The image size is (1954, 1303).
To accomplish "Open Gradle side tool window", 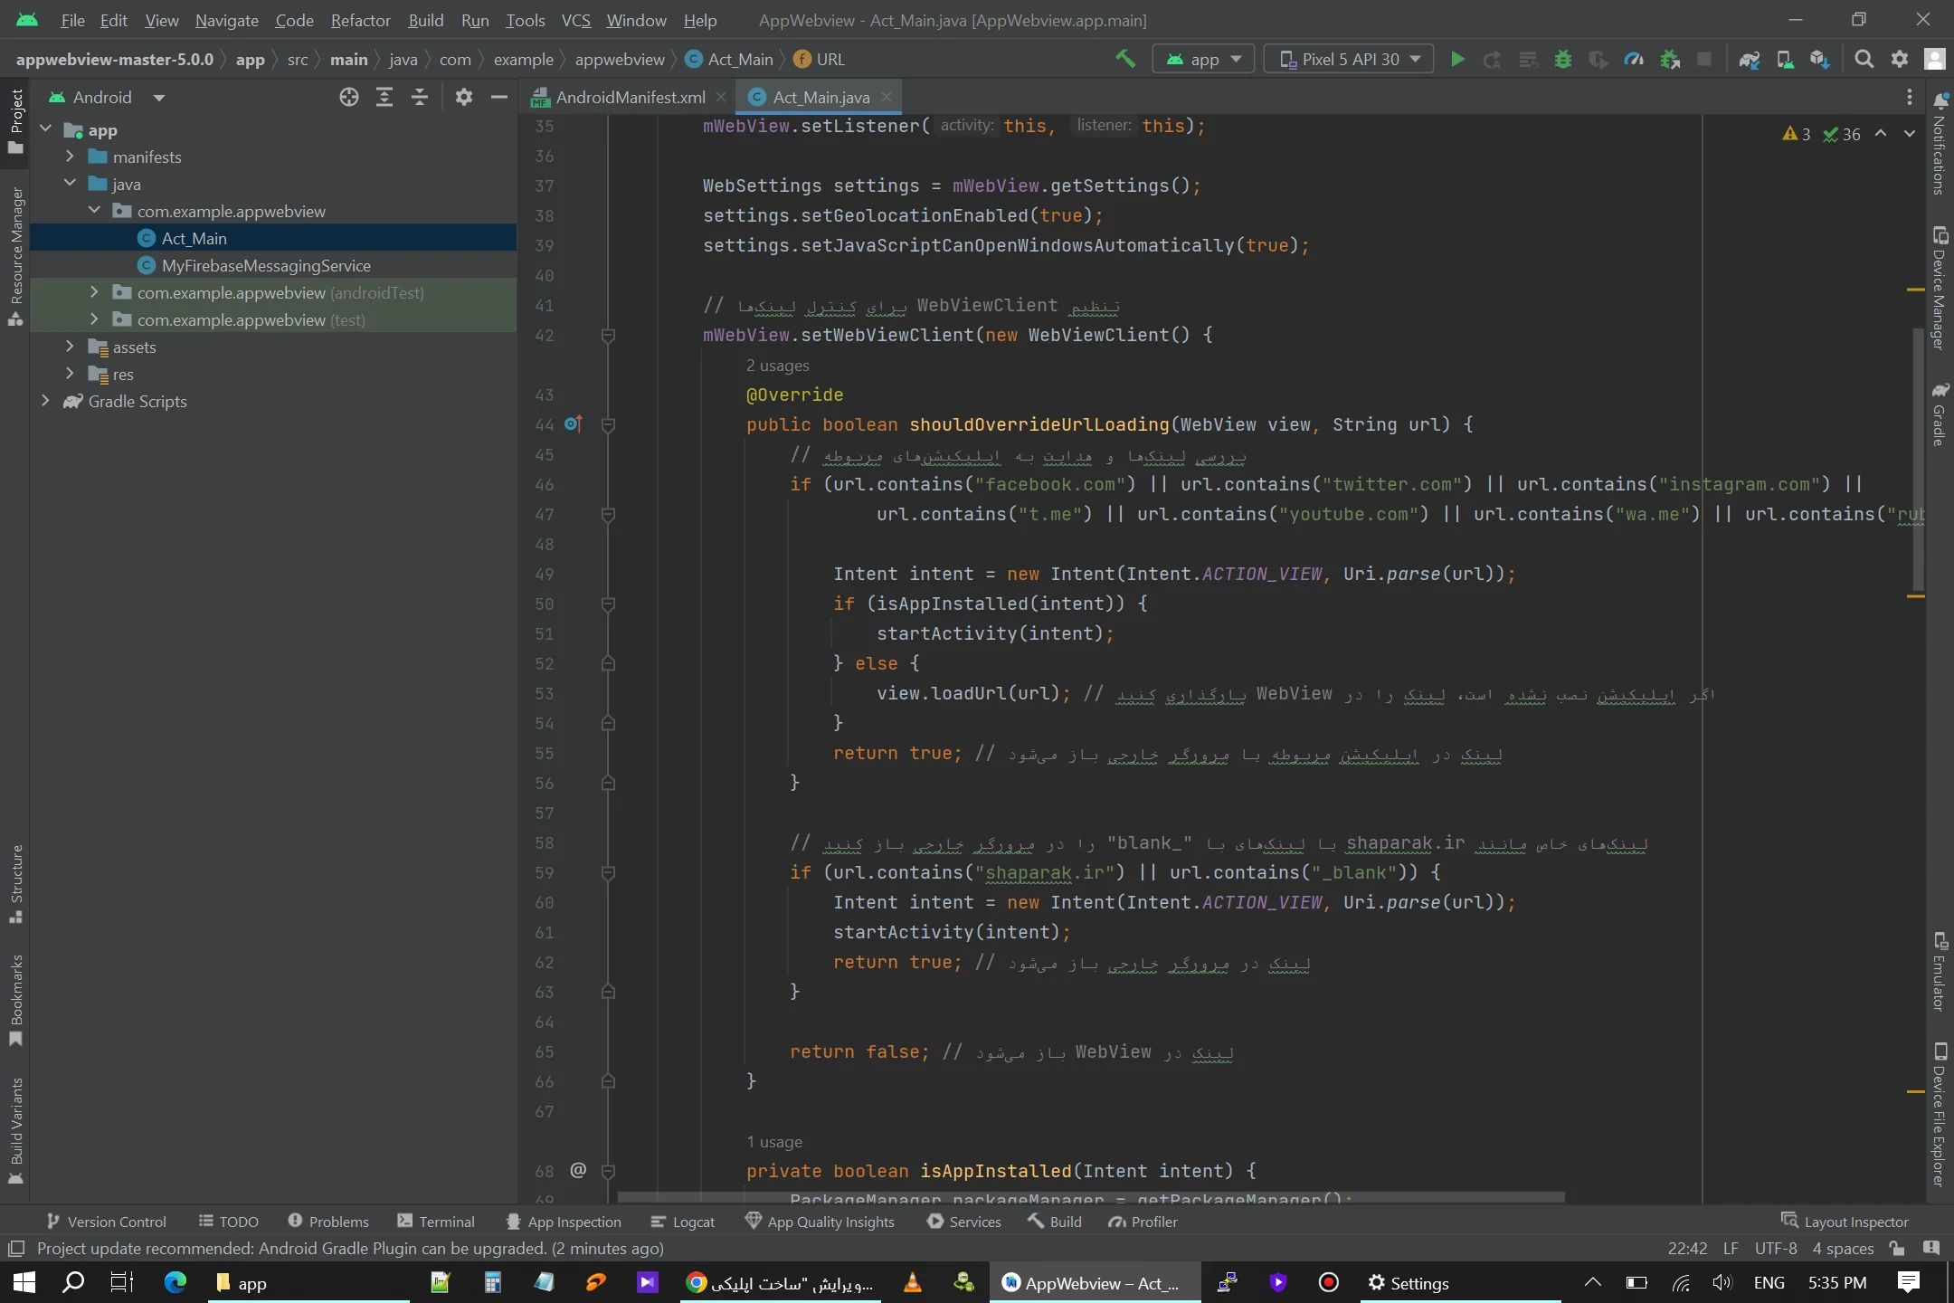I will tap(1940, 414).
